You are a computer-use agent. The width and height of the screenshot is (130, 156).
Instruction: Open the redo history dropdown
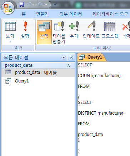point(46,5)
